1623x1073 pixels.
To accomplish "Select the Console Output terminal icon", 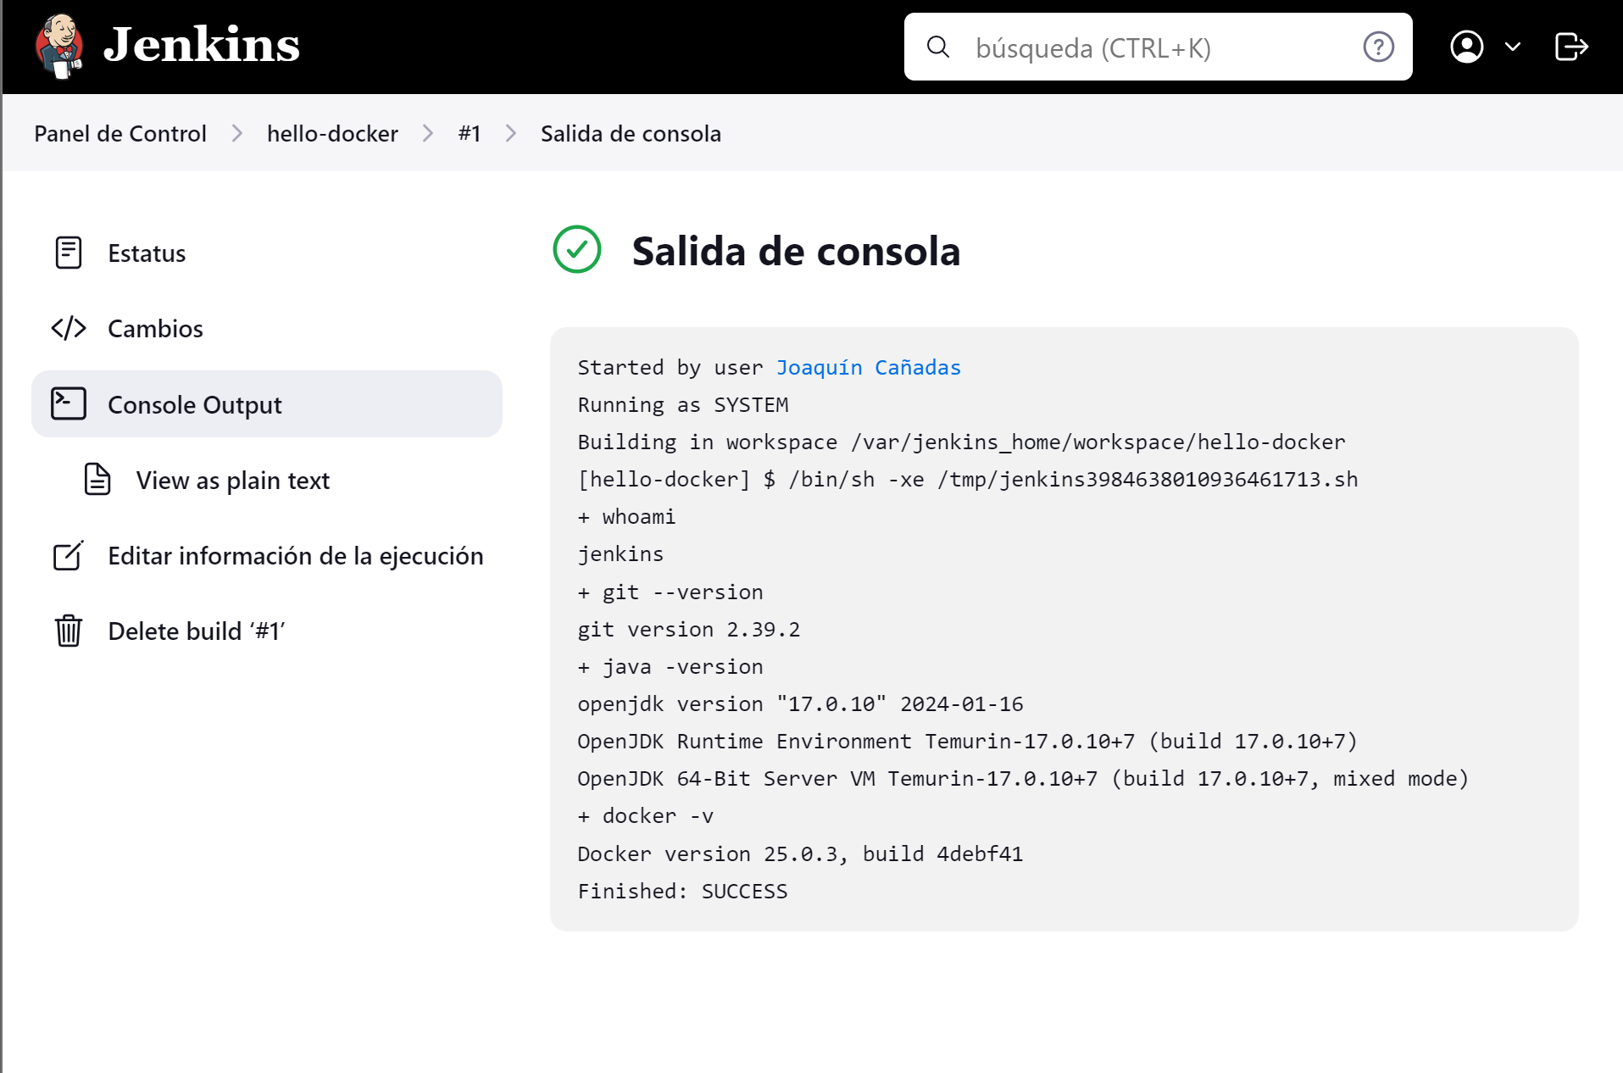I will pyautogui.click(x=68, y=403).
